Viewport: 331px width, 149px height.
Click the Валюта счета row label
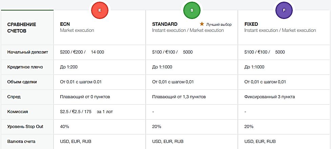[21, 142]
